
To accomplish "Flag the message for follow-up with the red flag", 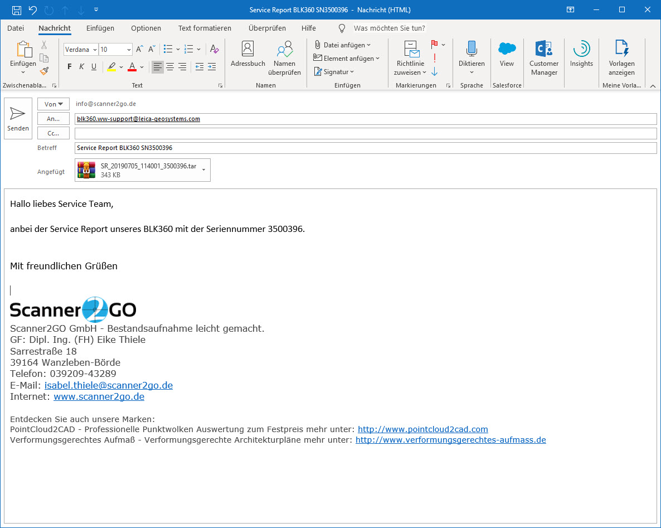I will pos(434,44).
